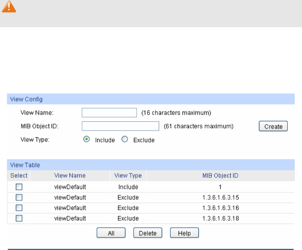Click into the MIB Object ID input box

120,126
